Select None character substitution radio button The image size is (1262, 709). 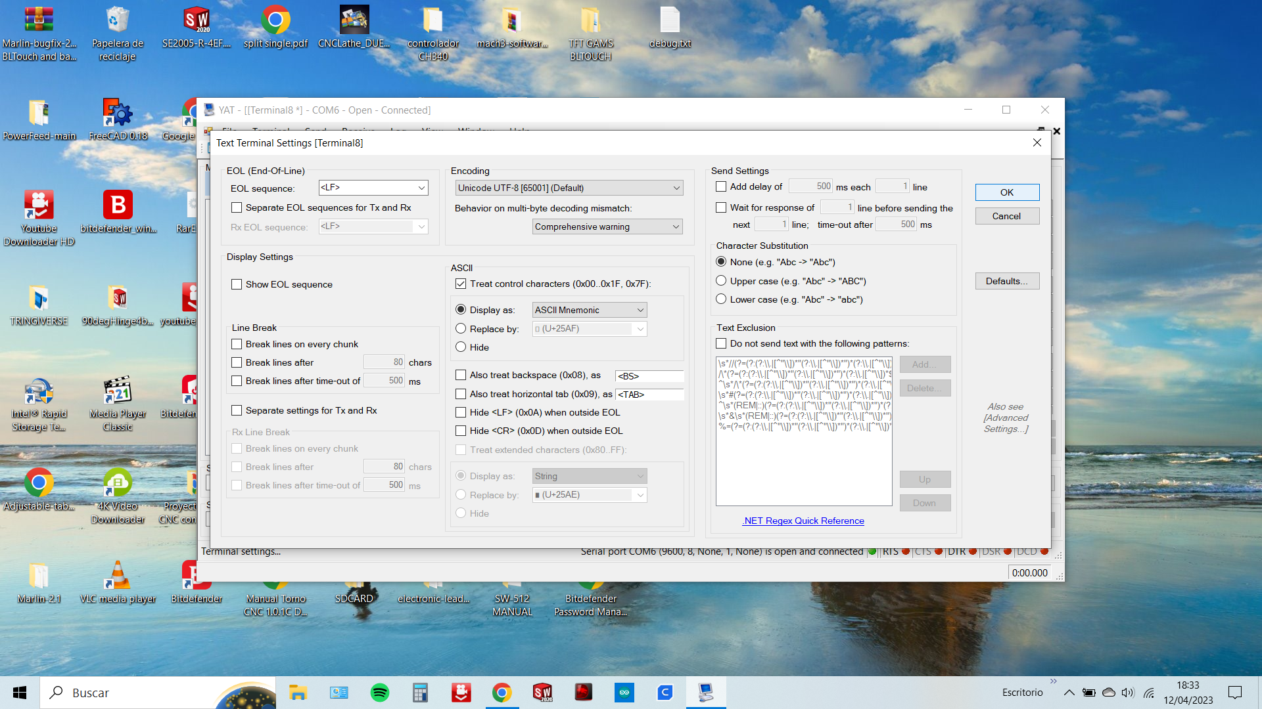tap(720, 261)
